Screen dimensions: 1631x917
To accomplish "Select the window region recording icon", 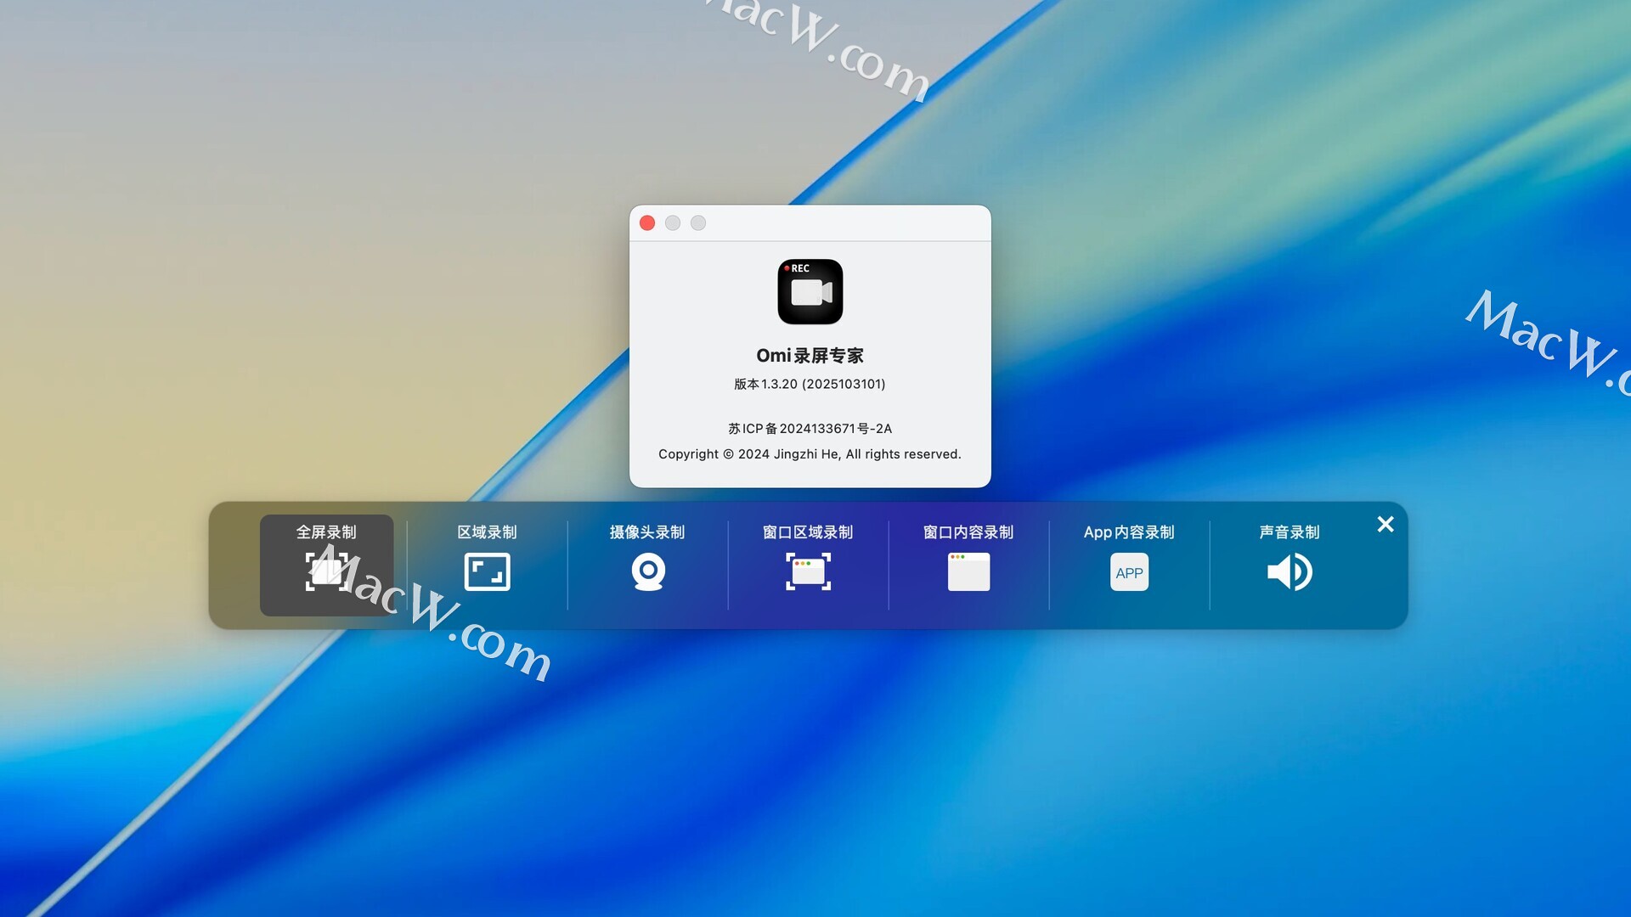I will [x=808, y=571].
